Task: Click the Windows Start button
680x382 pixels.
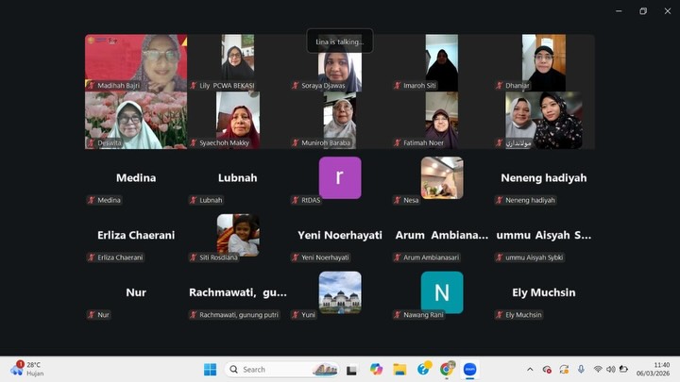Action: tap(210, 369)
